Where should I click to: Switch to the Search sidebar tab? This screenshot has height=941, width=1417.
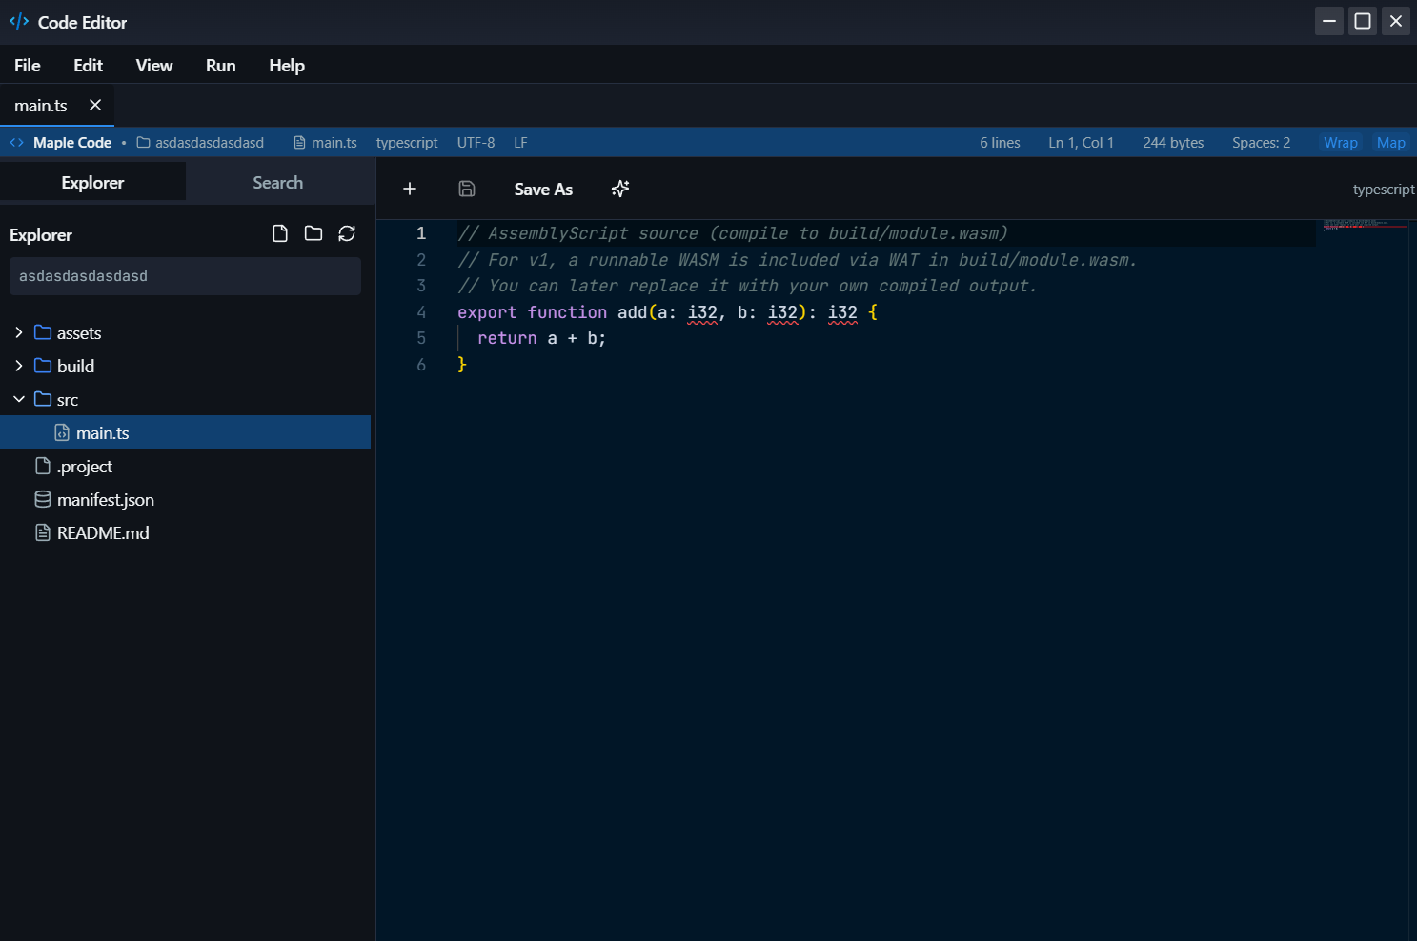pyautogui.click(x=278, y=182)
